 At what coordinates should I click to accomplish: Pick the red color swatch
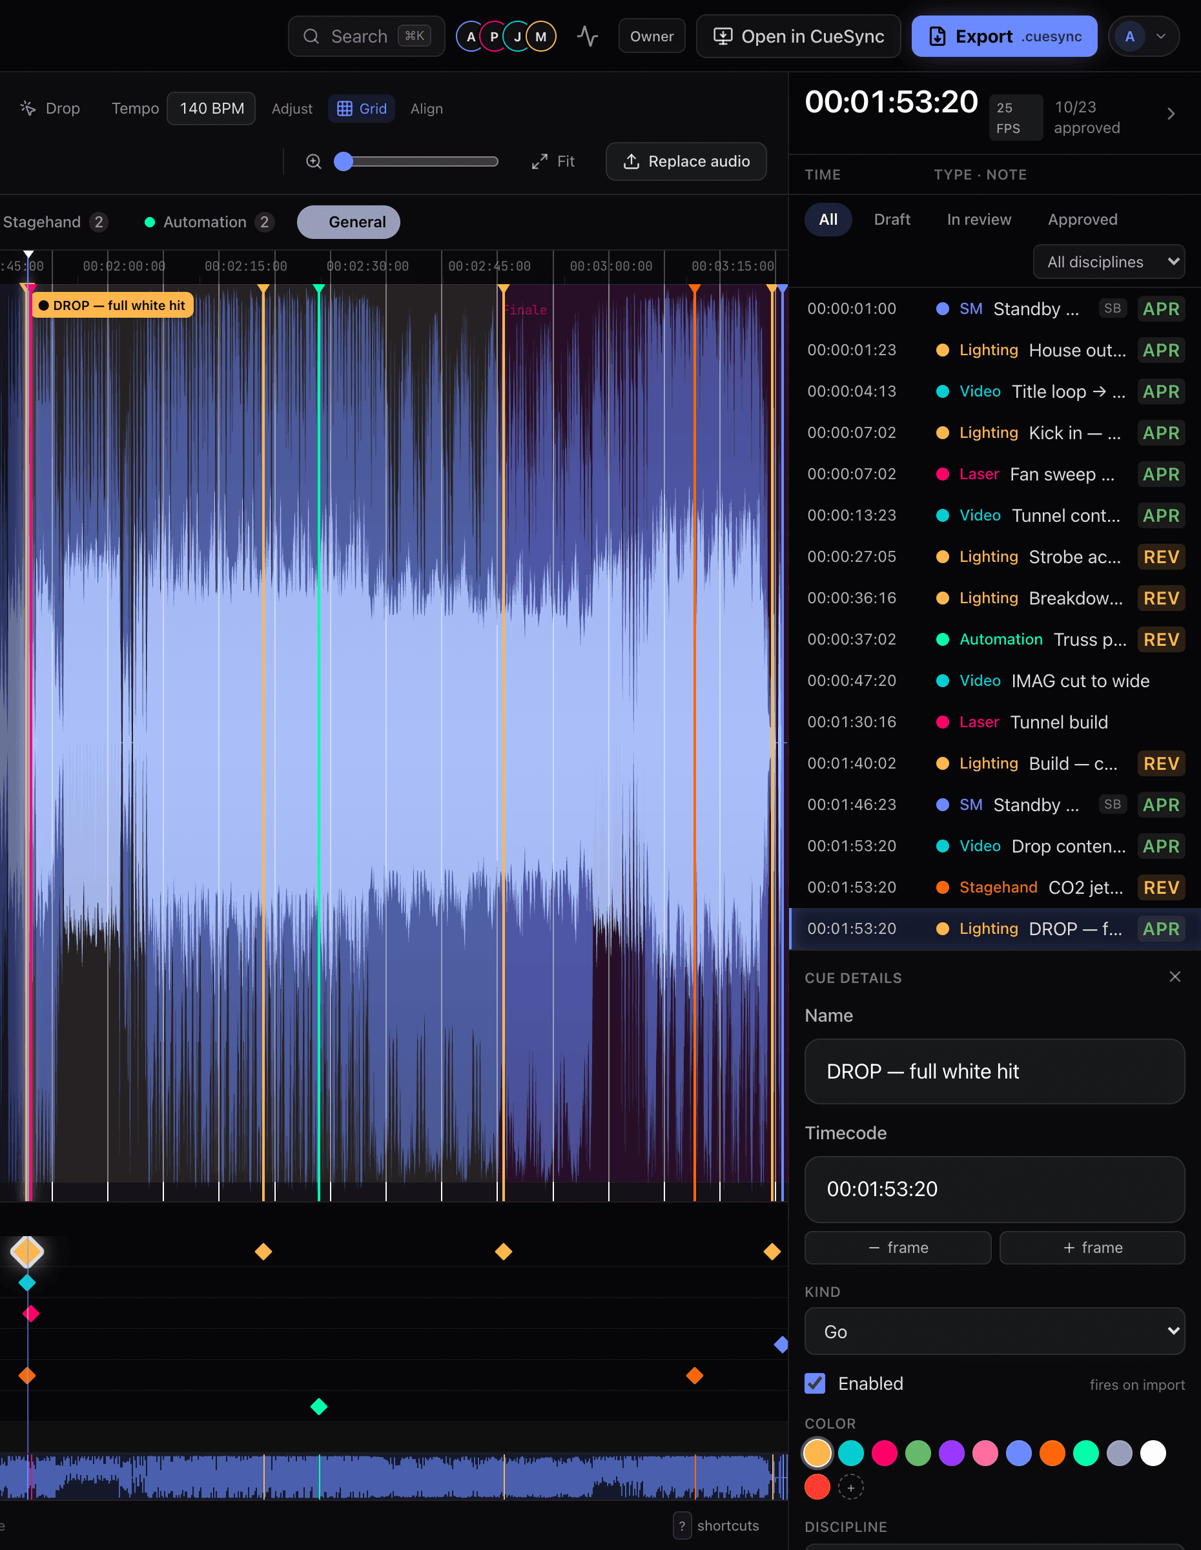(817, 1487)
